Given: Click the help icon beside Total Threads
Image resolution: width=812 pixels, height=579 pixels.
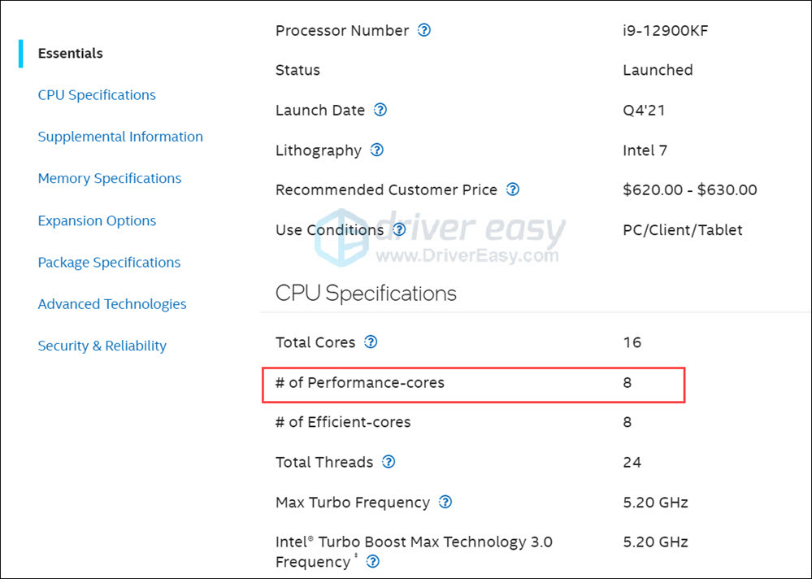Looking at the screenshot, I should pyautogui.click(x=389, y=462).
